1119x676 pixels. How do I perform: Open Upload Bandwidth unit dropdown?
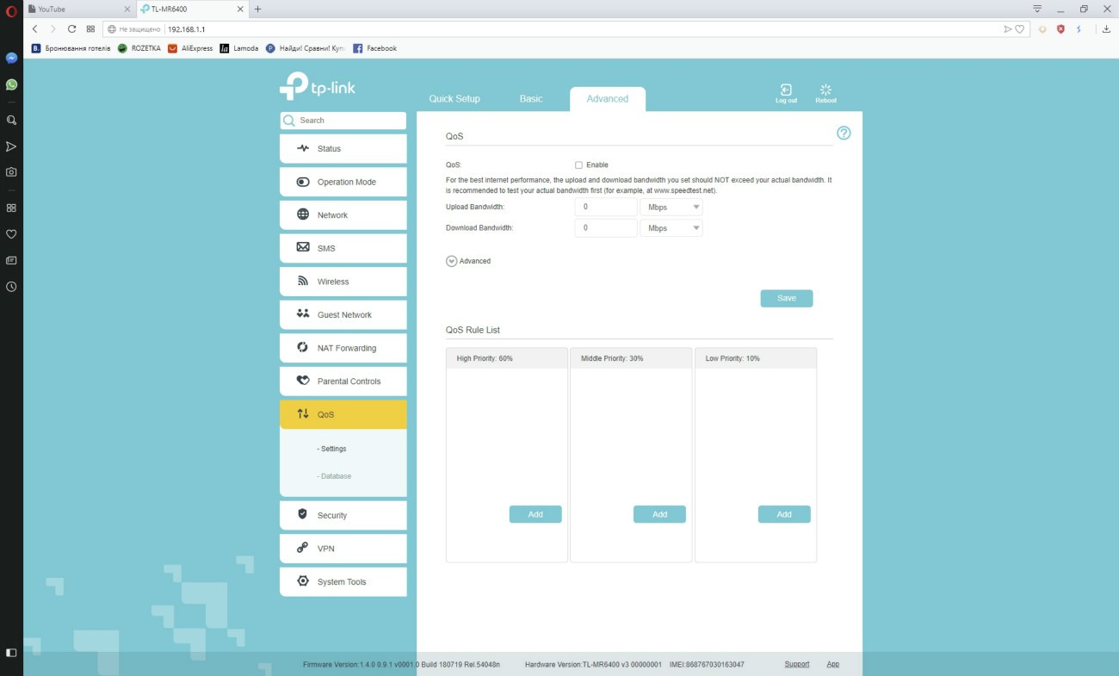(671, 208)
